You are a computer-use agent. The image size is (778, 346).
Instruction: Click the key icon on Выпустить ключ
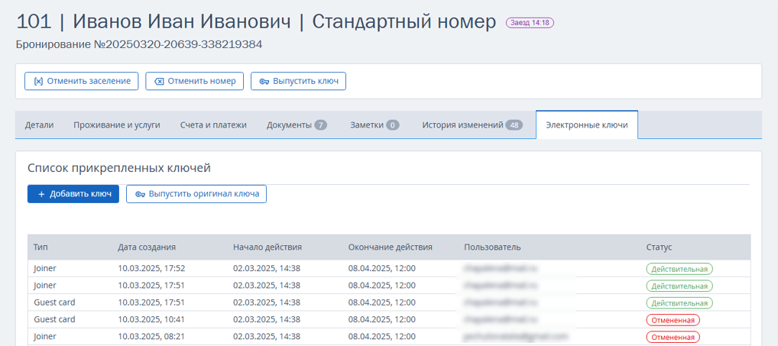point(264,81)
